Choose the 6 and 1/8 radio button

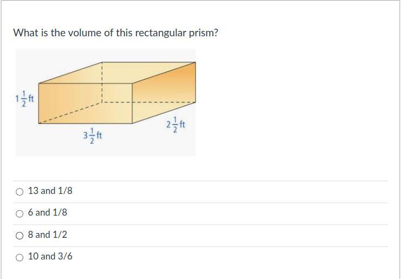tap(20, 213)
